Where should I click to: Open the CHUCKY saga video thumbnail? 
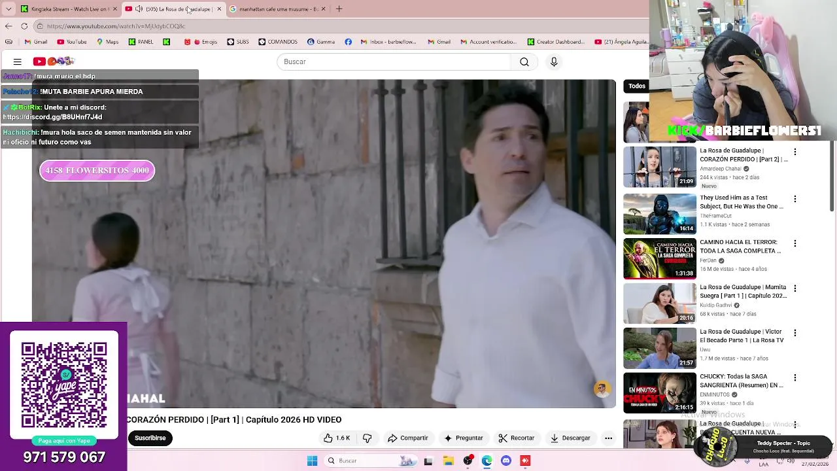point(659,392)
